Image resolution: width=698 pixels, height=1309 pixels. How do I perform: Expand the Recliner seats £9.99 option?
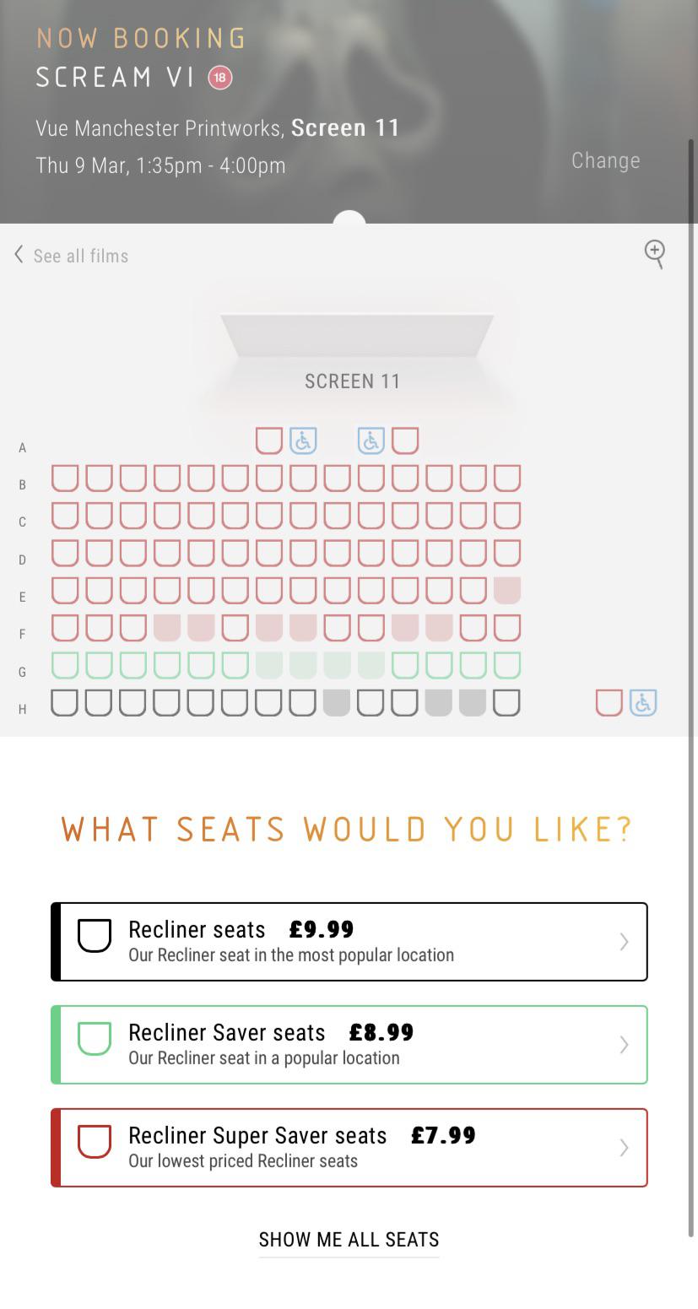coord(349,941)
